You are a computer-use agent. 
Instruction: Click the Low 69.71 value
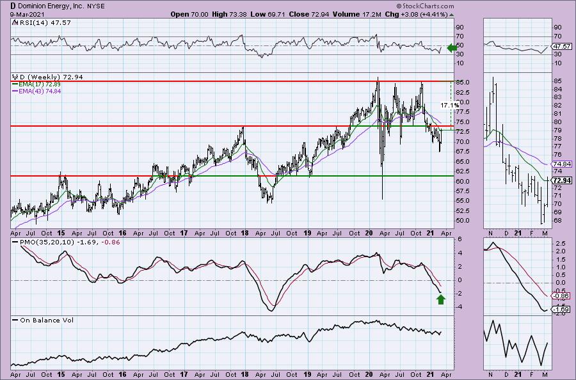(268, 14)
